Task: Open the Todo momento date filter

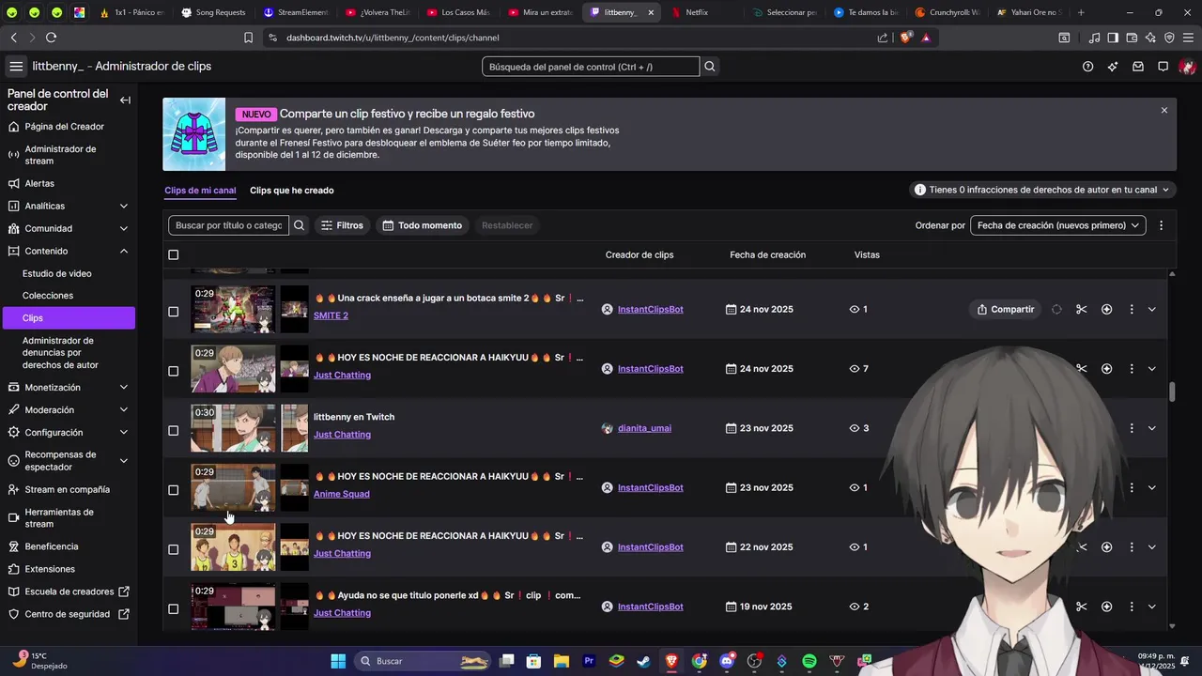Action: click(x=423, y=225)
